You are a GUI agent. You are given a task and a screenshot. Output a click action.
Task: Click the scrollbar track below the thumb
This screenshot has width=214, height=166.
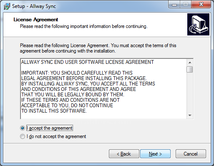point(190,92)
